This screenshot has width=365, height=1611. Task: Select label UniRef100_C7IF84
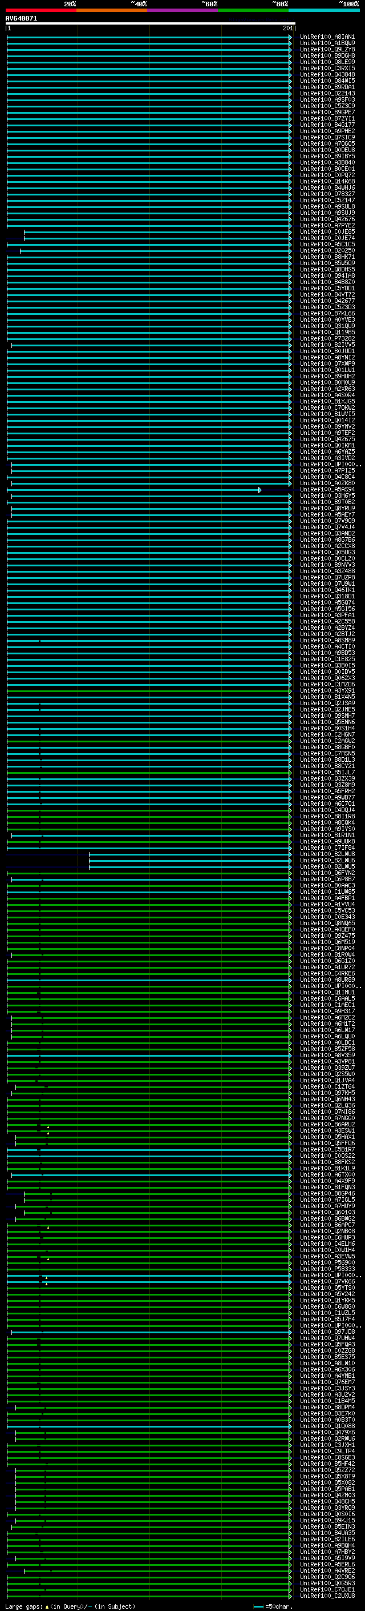tap(327, 848)
